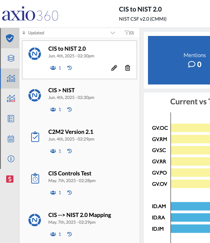210x243 pixels.
Task: Click the ID.RA category label
Action: click(x=158, y=218)
